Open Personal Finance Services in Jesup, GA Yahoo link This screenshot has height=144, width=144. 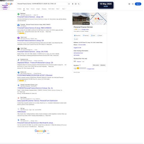click(x=31, y=41)
